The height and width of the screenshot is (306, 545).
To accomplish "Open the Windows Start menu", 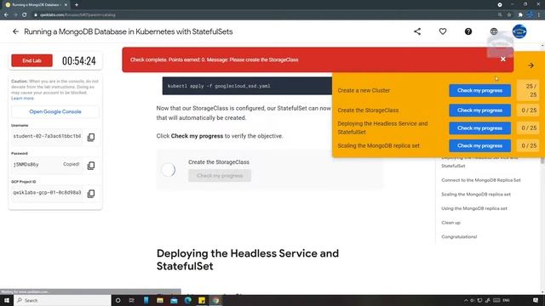I will (7, 300).
